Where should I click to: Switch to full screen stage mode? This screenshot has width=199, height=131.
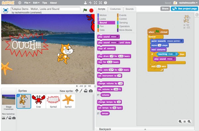coord(6,10)
